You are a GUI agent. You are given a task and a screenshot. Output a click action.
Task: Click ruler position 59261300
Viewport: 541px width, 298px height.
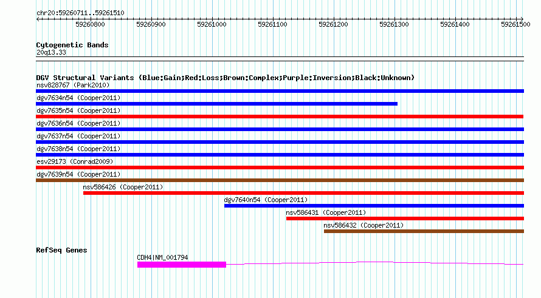tap(394, 24)
